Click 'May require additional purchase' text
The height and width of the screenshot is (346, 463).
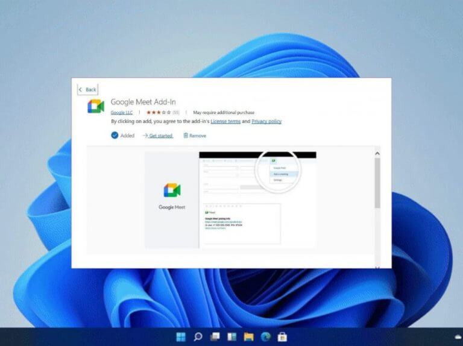[224, 113]
